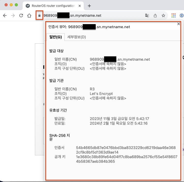Select subject CN value ending .sn.mynetname.net
Image resolution: width=184 pixels, height=182 pixels.
(x=120, y=59)
